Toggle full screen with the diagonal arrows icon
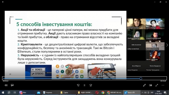 click(x=157, y=85)
